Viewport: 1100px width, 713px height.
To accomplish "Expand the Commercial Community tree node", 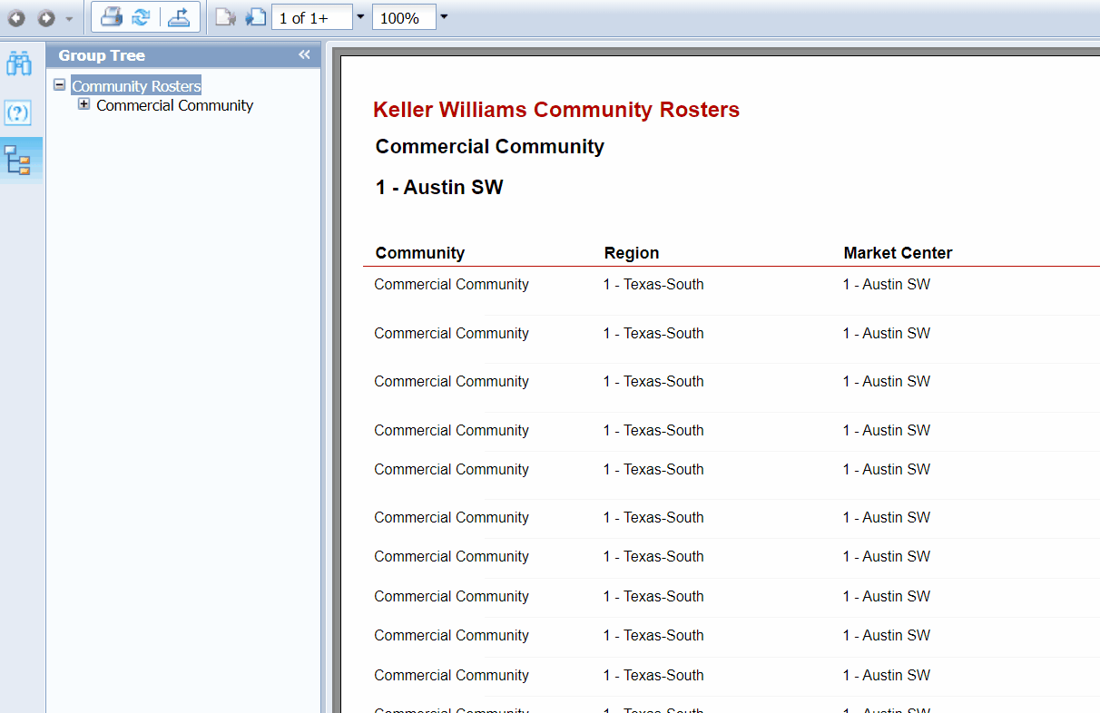I will 84,104.
